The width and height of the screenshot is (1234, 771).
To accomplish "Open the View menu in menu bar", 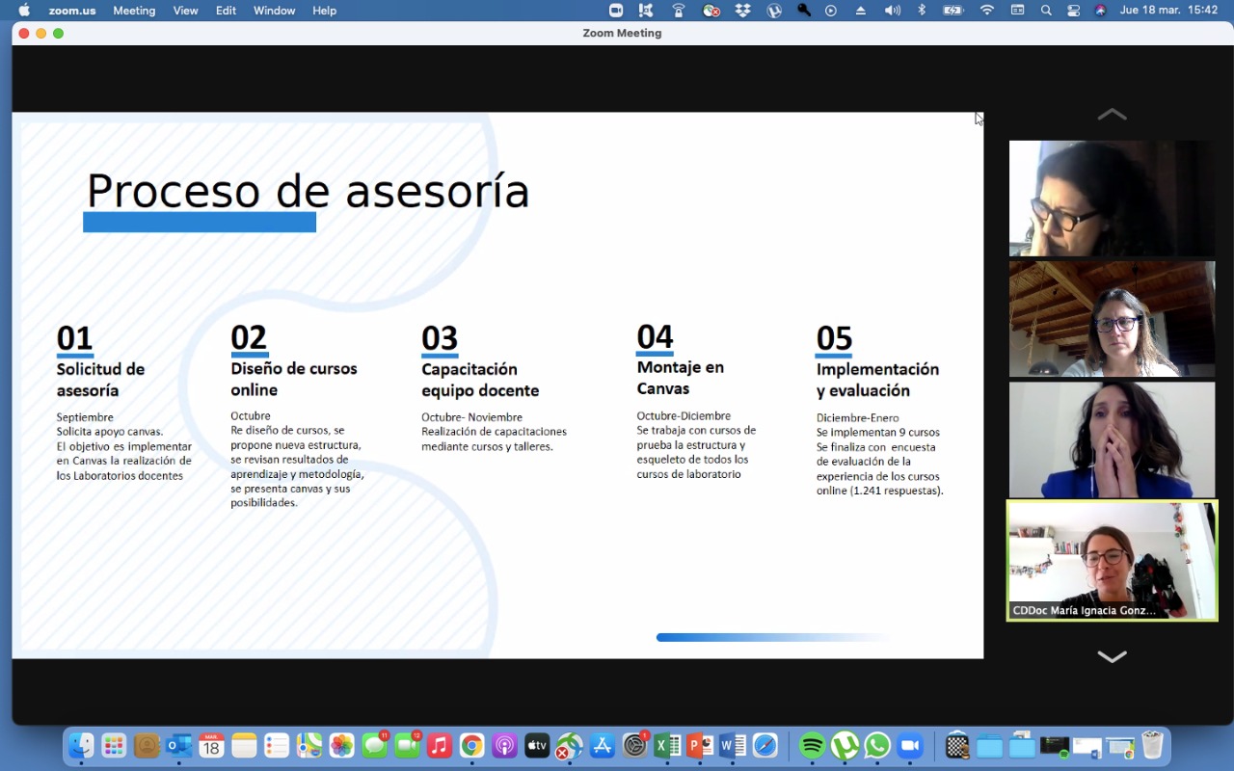I will coord(185,11).
